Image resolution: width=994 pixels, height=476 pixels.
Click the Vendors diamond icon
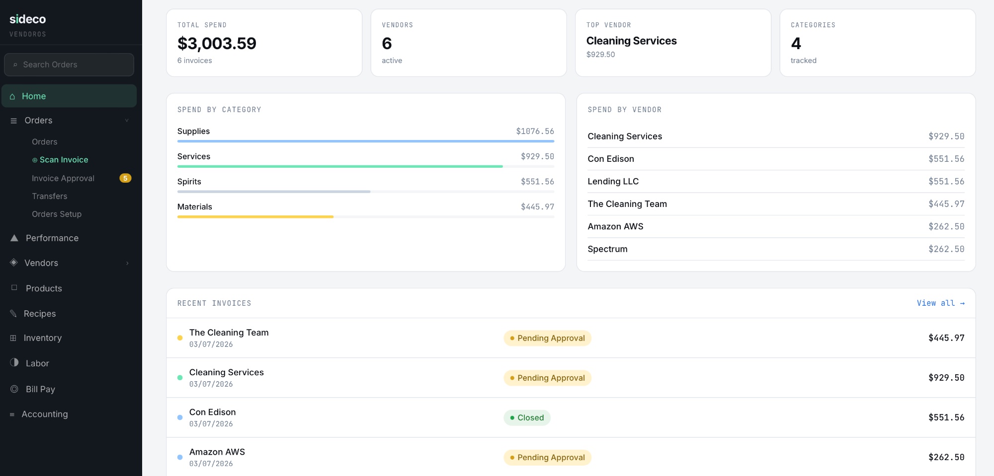(14, 263)
